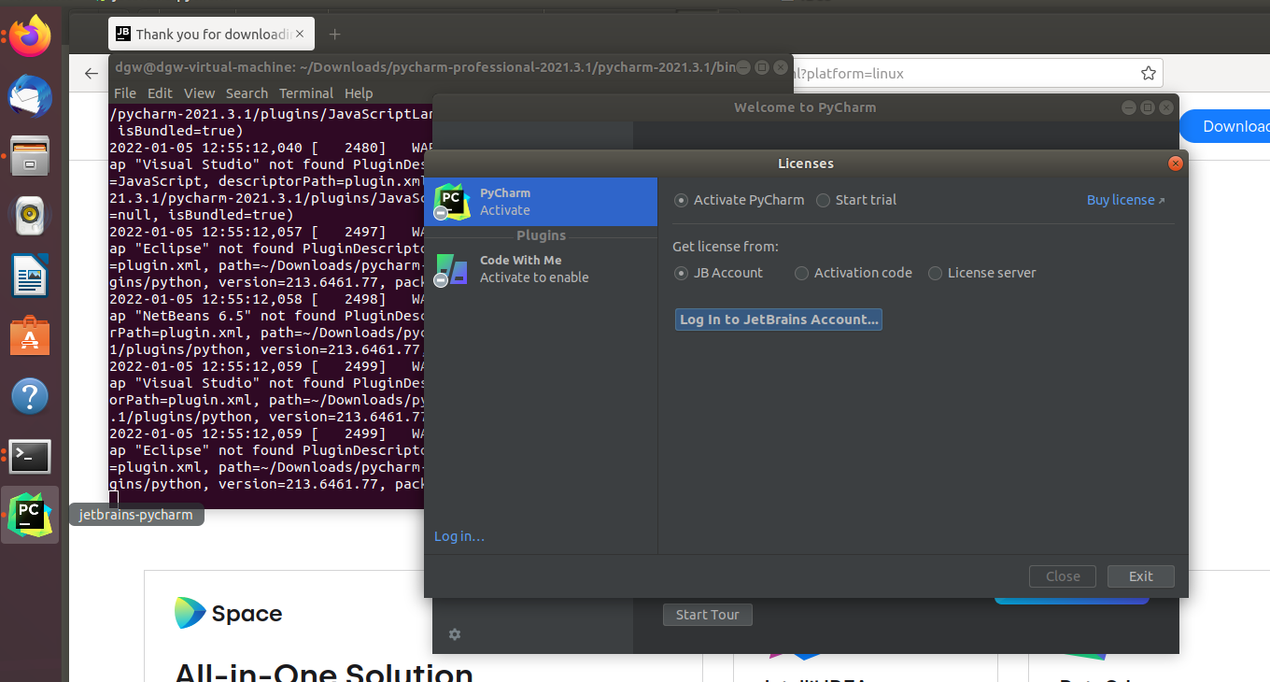The width and height of the screenshot is (1270, 682).
Task: Switch to Terminal via dock icon
Action: (30, 456)
